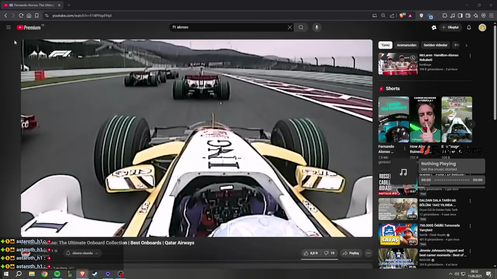Open 'McLaren Hamilton-Alonso Rekabeti' title link
Screen dimensions: 497x279
[x=439, y=57]
